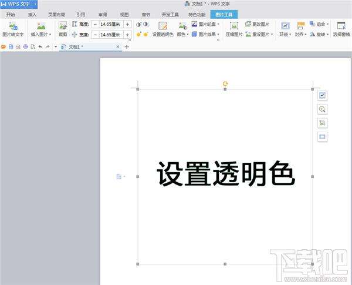Click the zoom magnifier icon beside the image
352x285 pixels.
pos(322,109)
